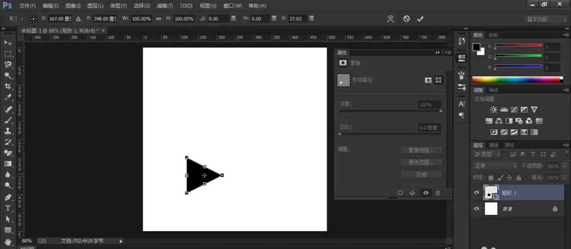Hide the 矩形 1 layer
The image size is (571, 249).
(x=476, y=193)
